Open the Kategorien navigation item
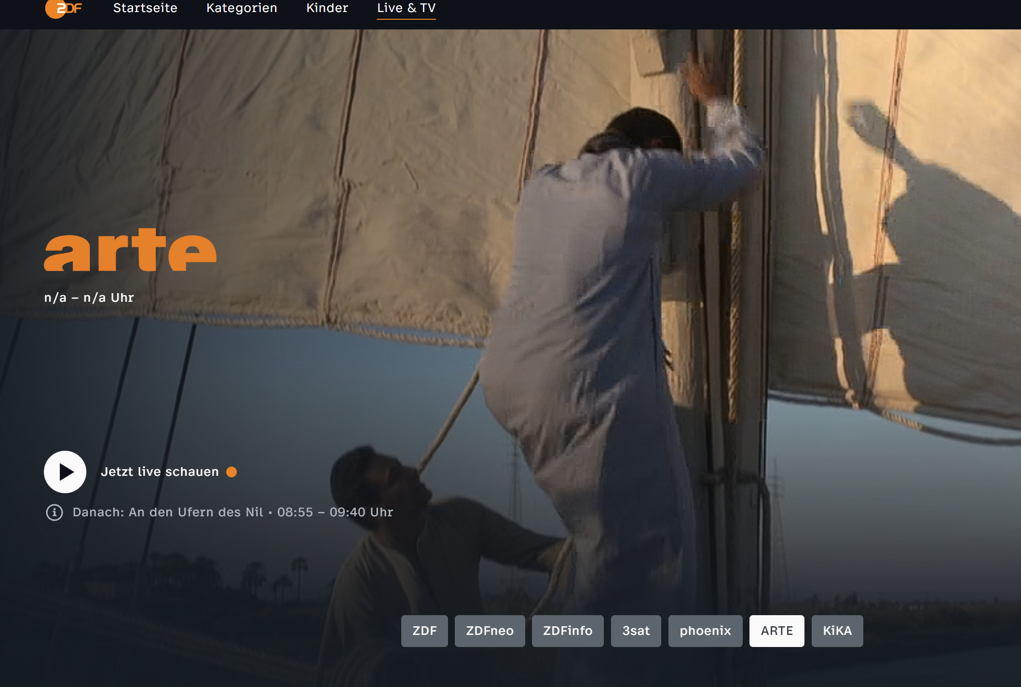The height and width of the screenshot is (687, 1021). 242,8
